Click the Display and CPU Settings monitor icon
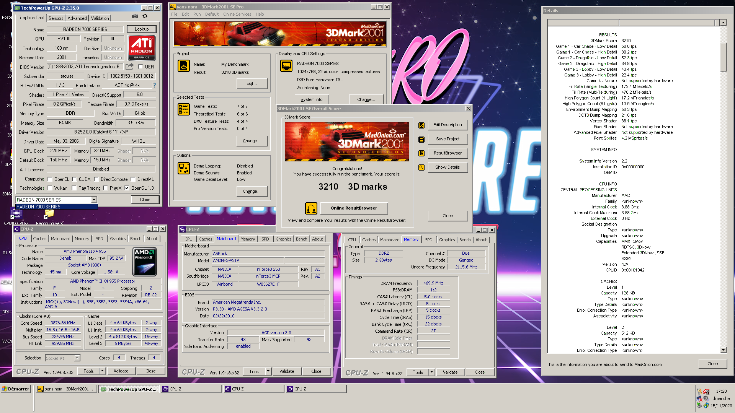The height and width of the screenshot is (413, 735). pos(286,66)
